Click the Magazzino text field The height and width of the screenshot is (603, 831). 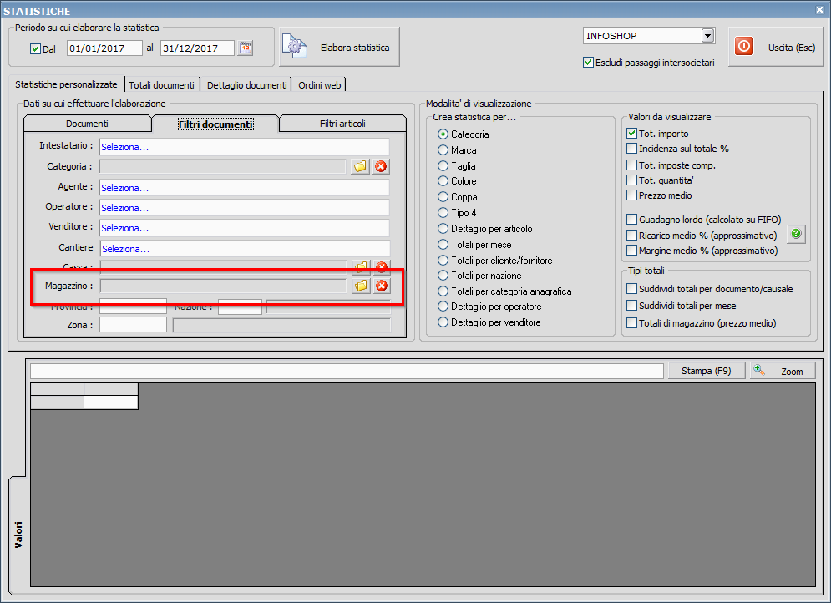point(223,286)
